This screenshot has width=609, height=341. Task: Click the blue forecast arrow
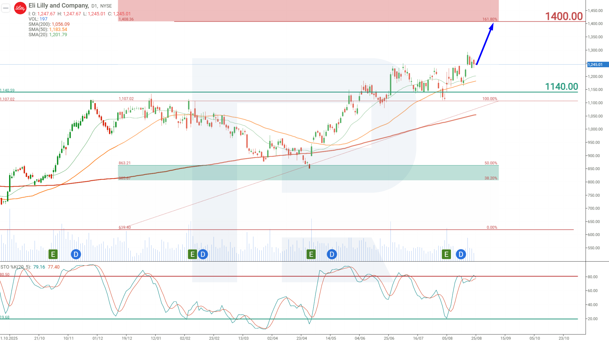(485, 44)
